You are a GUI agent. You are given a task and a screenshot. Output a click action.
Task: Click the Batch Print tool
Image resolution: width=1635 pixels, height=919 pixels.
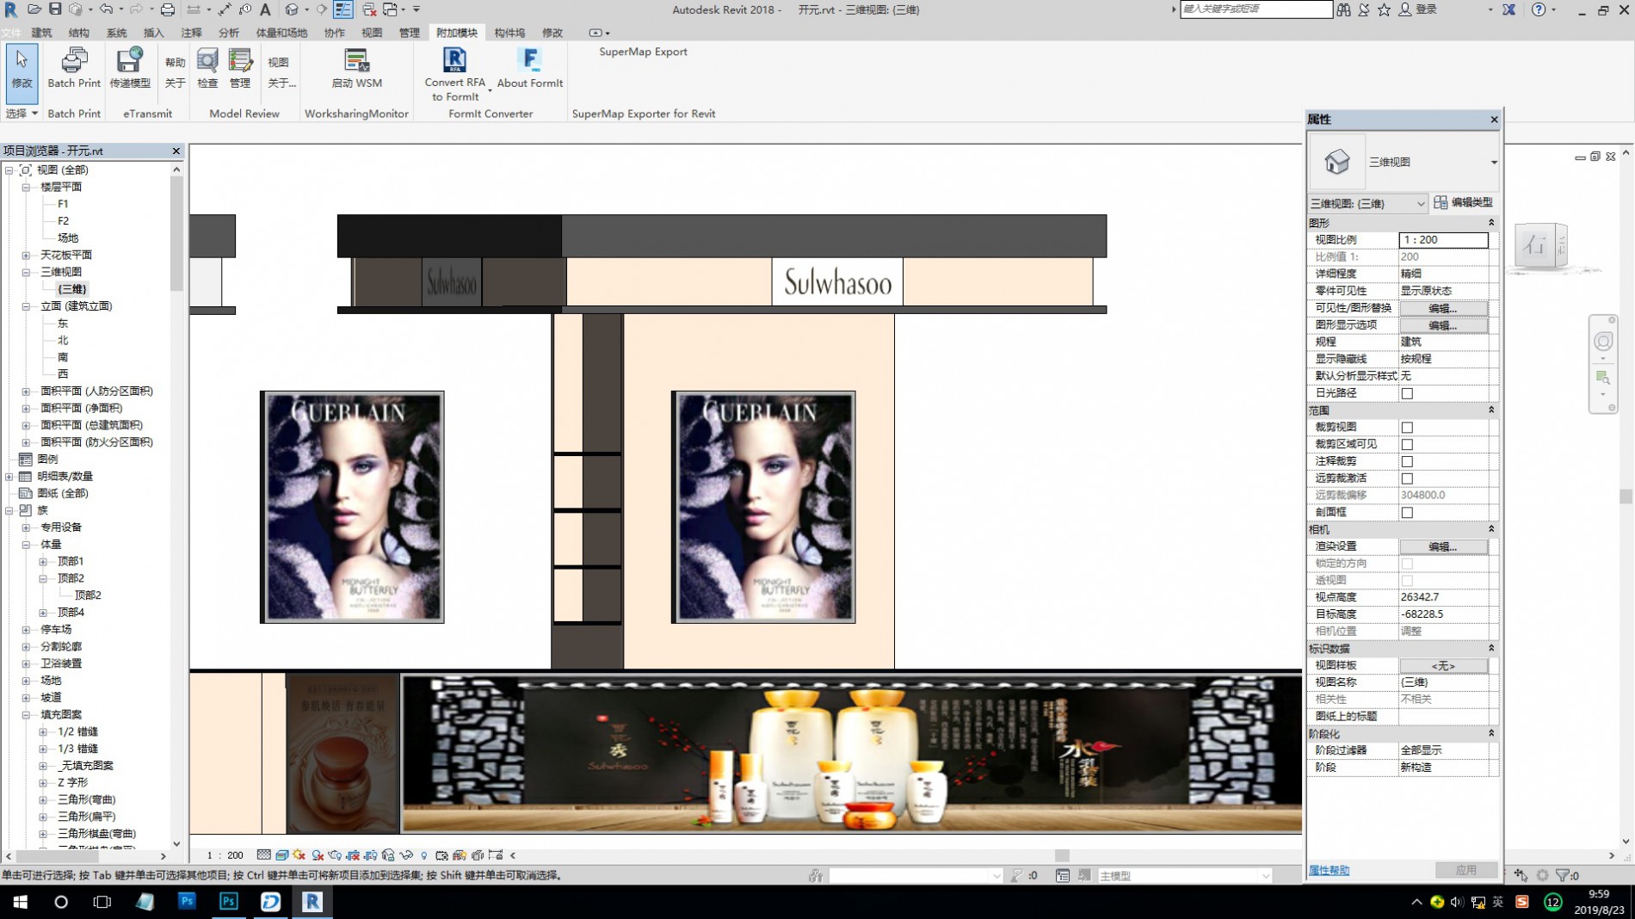click(74, 68)
